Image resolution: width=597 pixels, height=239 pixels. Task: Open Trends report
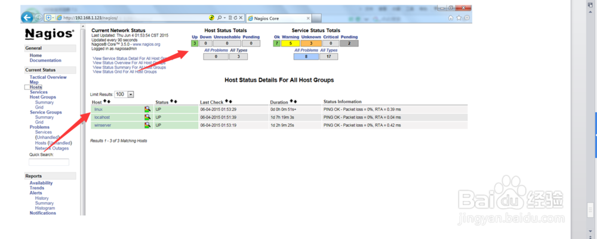click(x=37, y=188)
